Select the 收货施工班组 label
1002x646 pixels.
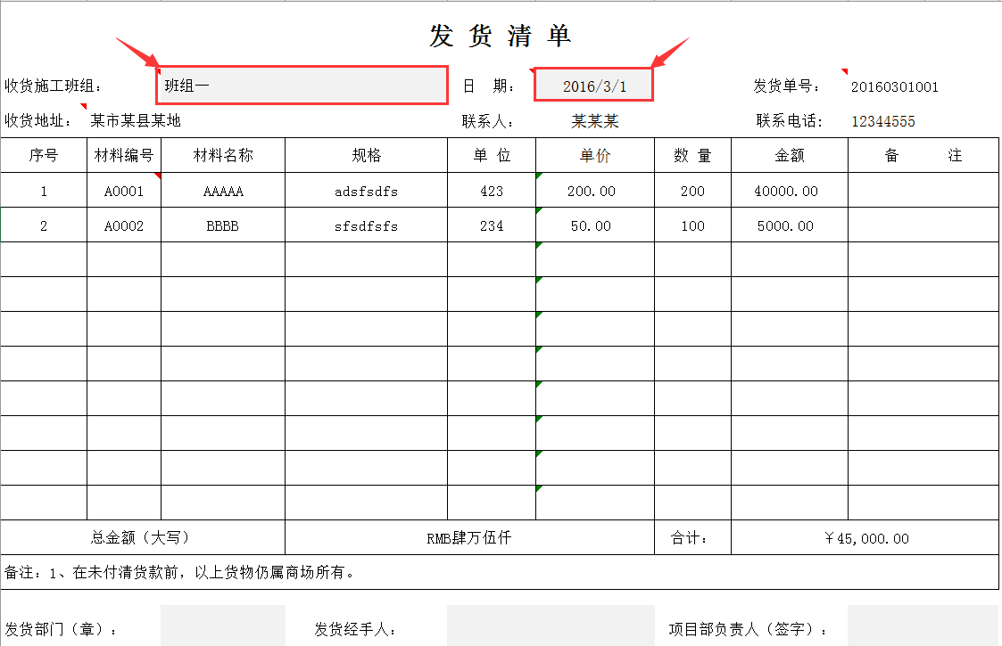point(53,86)
